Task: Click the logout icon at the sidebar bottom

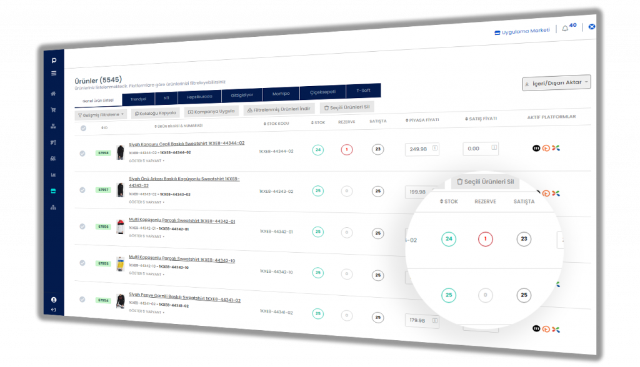Action: coord(54,310)
